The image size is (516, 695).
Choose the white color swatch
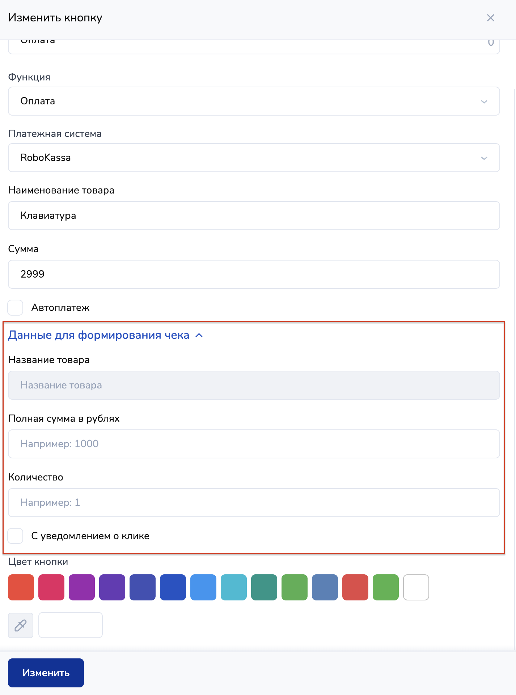(416, 587)
